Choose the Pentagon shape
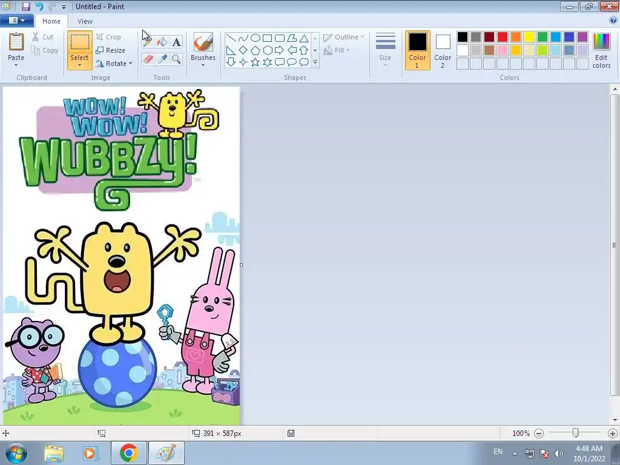This screenshot has height=465, width=620. click(x=256, y=50)
